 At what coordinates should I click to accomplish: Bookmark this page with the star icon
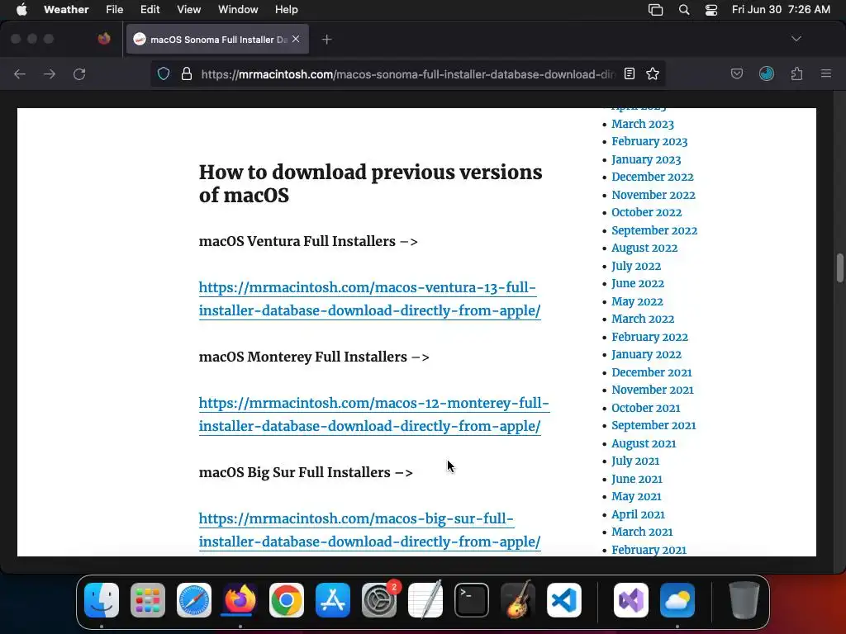point(653,73)
